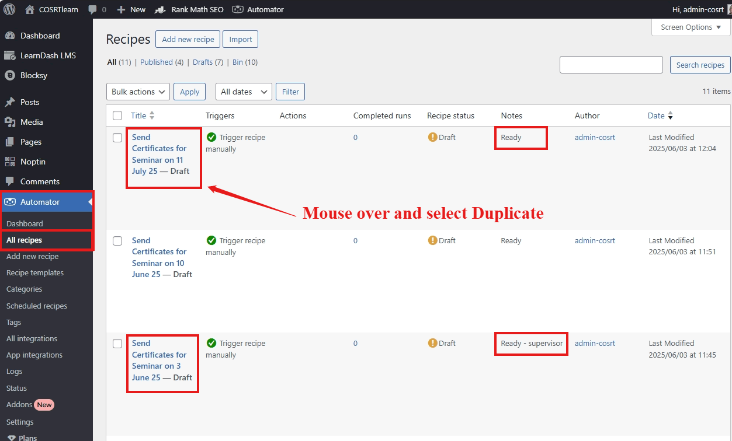Open the comments bubble icon in the admin bar
Screen dimensions: 732x441
pos(92,10)
